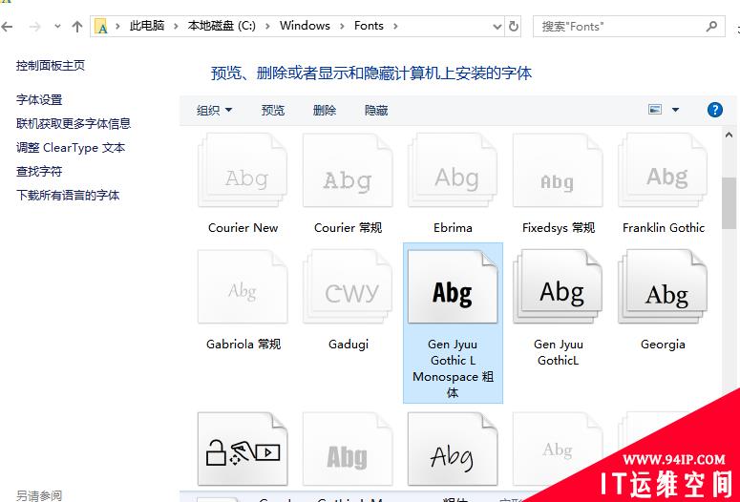740x502 pixels.
Task: Select the Franklin Gothic font icon
Action: coord(663,170)
